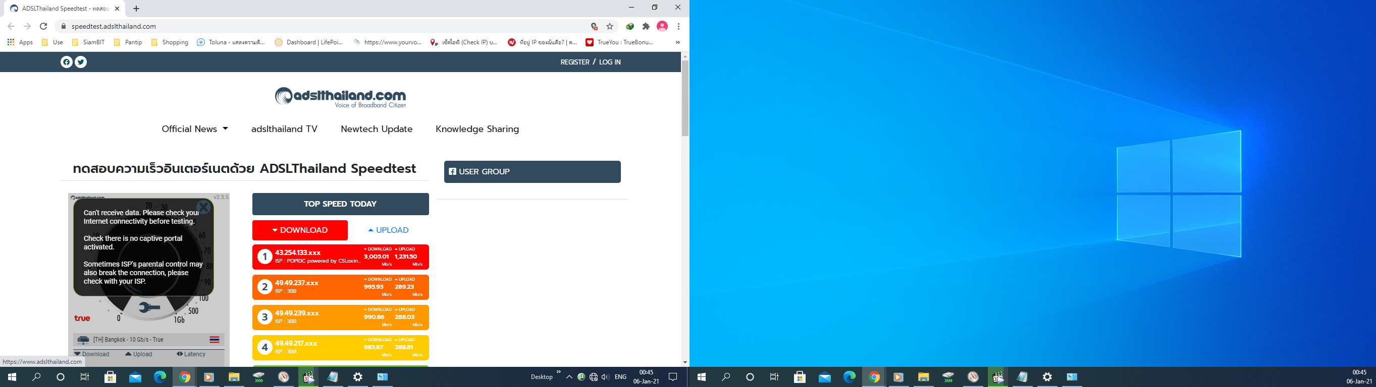Open the Chrome Extensions puzzle icon
This screenshot has height=387, width=1376.
click(646, 26)
